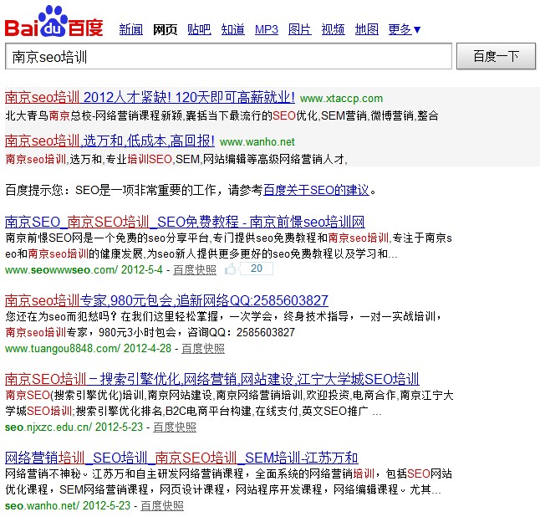Screen dimensions: 540x517
Task: Click the www.tuangou8848.com/ URL text
Action: click(x=63, y=349)
